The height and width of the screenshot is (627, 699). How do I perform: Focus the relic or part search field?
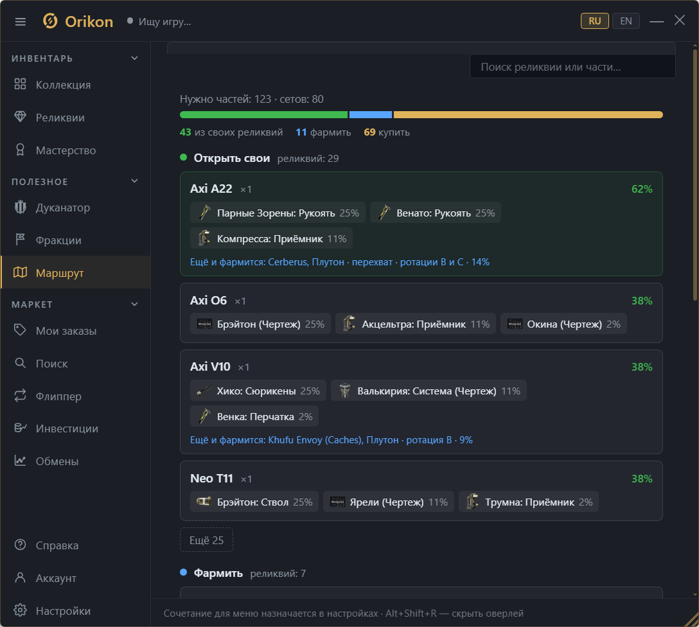click(572, 67)
